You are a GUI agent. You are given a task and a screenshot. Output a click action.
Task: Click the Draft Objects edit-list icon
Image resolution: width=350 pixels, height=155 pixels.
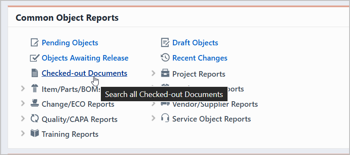click(165, 42)
